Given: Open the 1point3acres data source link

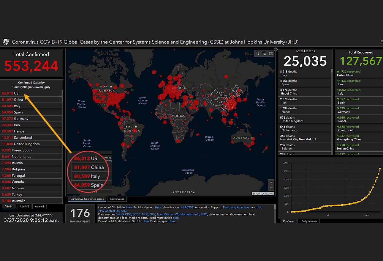Looking at the screenshot, I should coord(165,214).
